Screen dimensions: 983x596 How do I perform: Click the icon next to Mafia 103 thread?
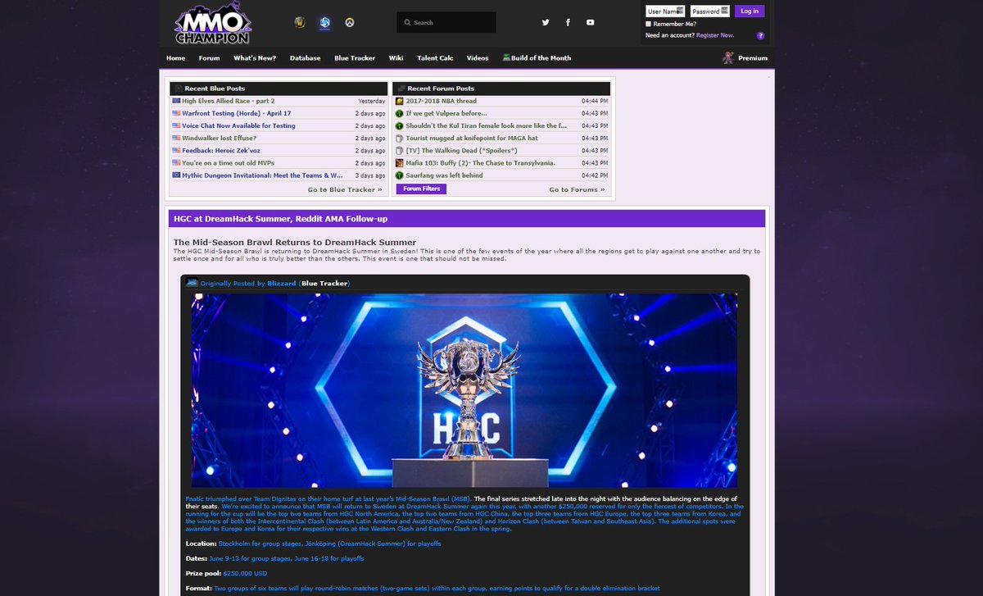399,162
